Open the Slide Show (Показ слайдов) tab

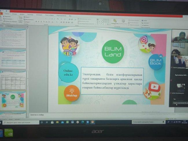coord(49,15)
